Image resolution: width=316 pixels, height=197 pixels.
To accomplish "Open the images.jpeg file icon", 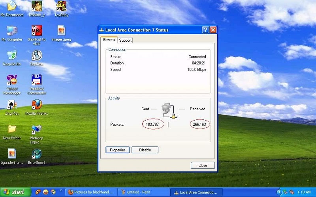I will pyautogui.click(x=61, y=31).
